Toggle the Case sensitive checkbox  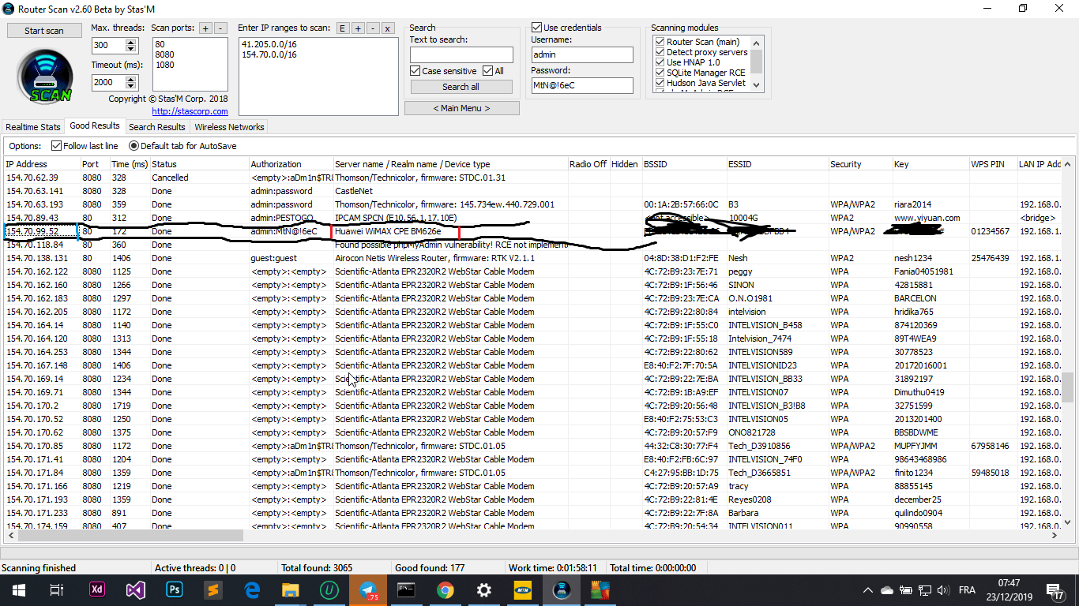[x=415, y=71]
